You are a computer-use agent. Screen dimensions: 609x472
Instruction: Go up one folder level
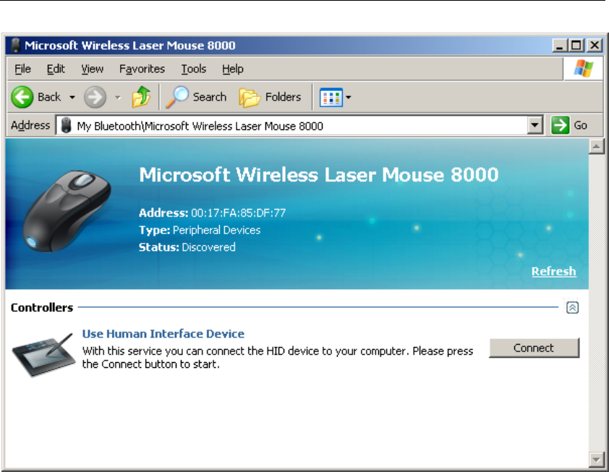coord(141,97)
